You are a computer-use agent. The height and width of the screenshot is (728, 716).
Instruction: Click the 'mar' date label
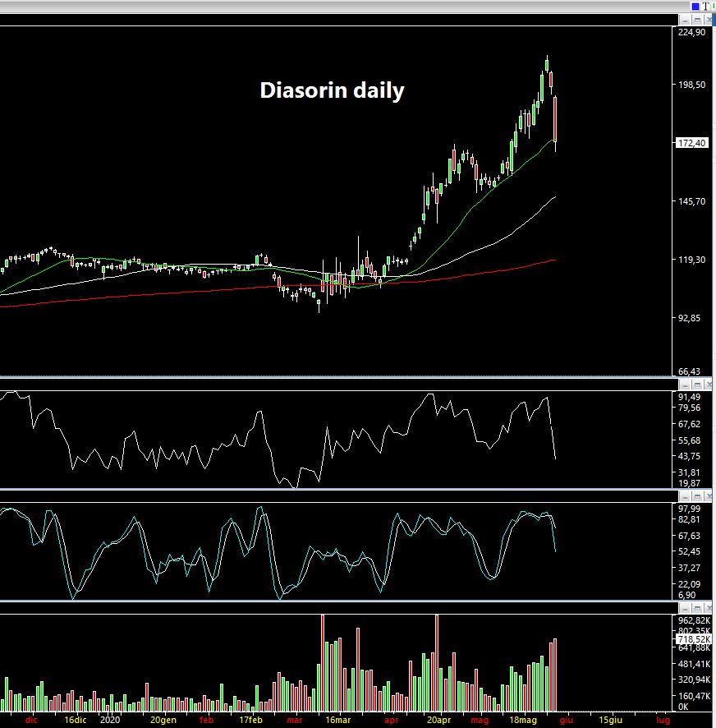[x=295, y=720]
